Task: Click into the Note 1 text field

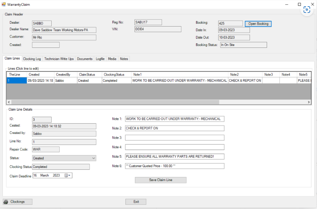Action: [175, 119]
